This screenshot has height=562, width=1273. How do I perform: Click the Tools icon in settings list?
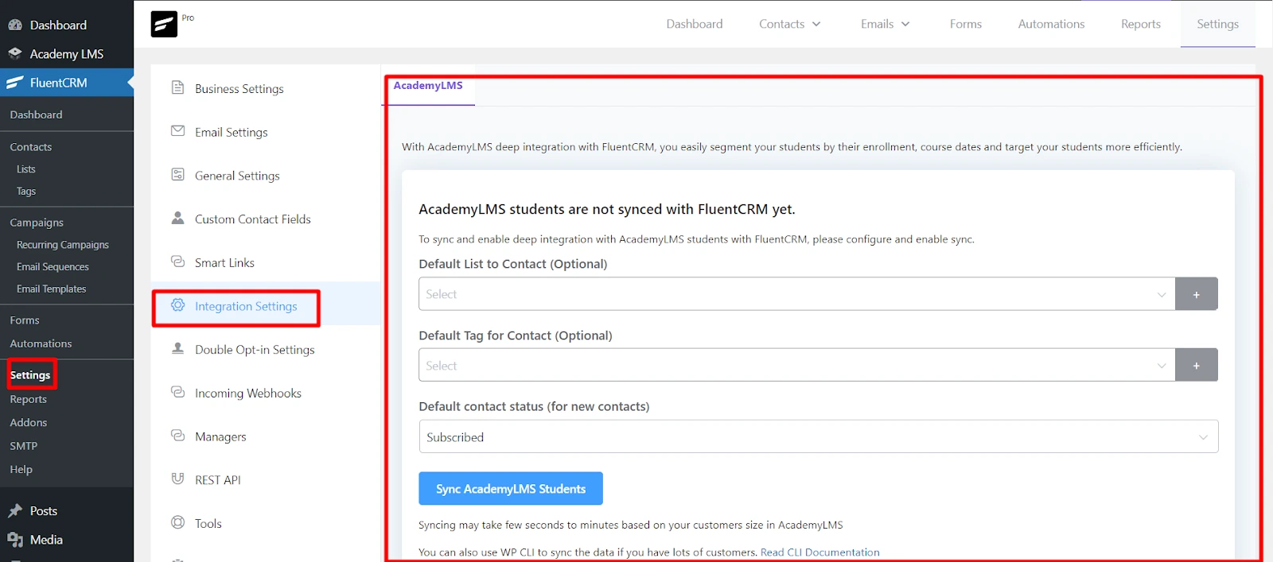point(178,522)
